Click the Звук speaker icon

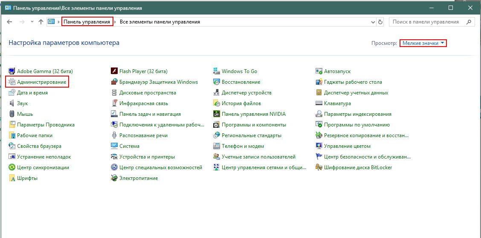click(x=12, y=103)
